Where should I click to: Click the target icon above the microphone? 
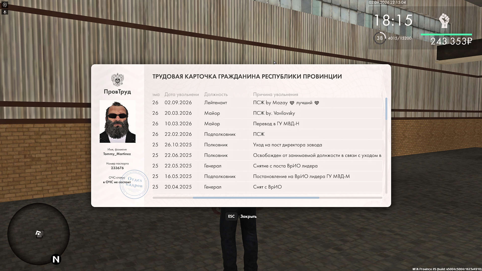5,5
